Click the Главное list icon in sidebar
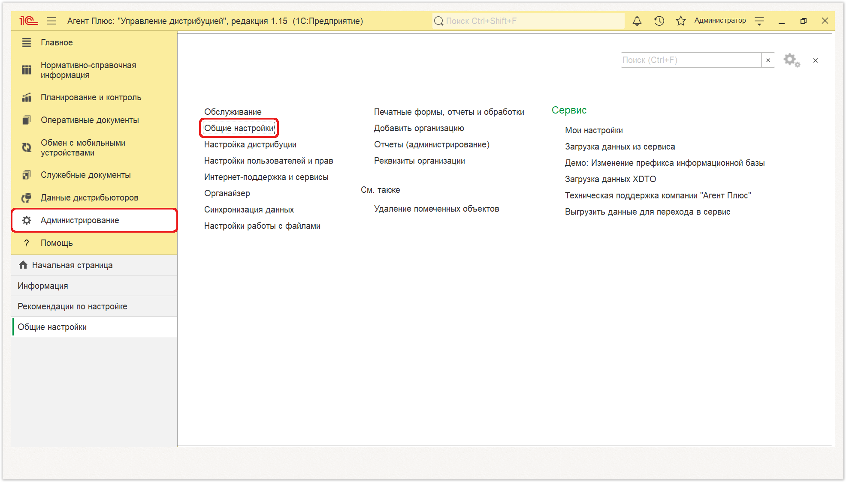Screen dimensions: 846x482 (x=27, y=42)
